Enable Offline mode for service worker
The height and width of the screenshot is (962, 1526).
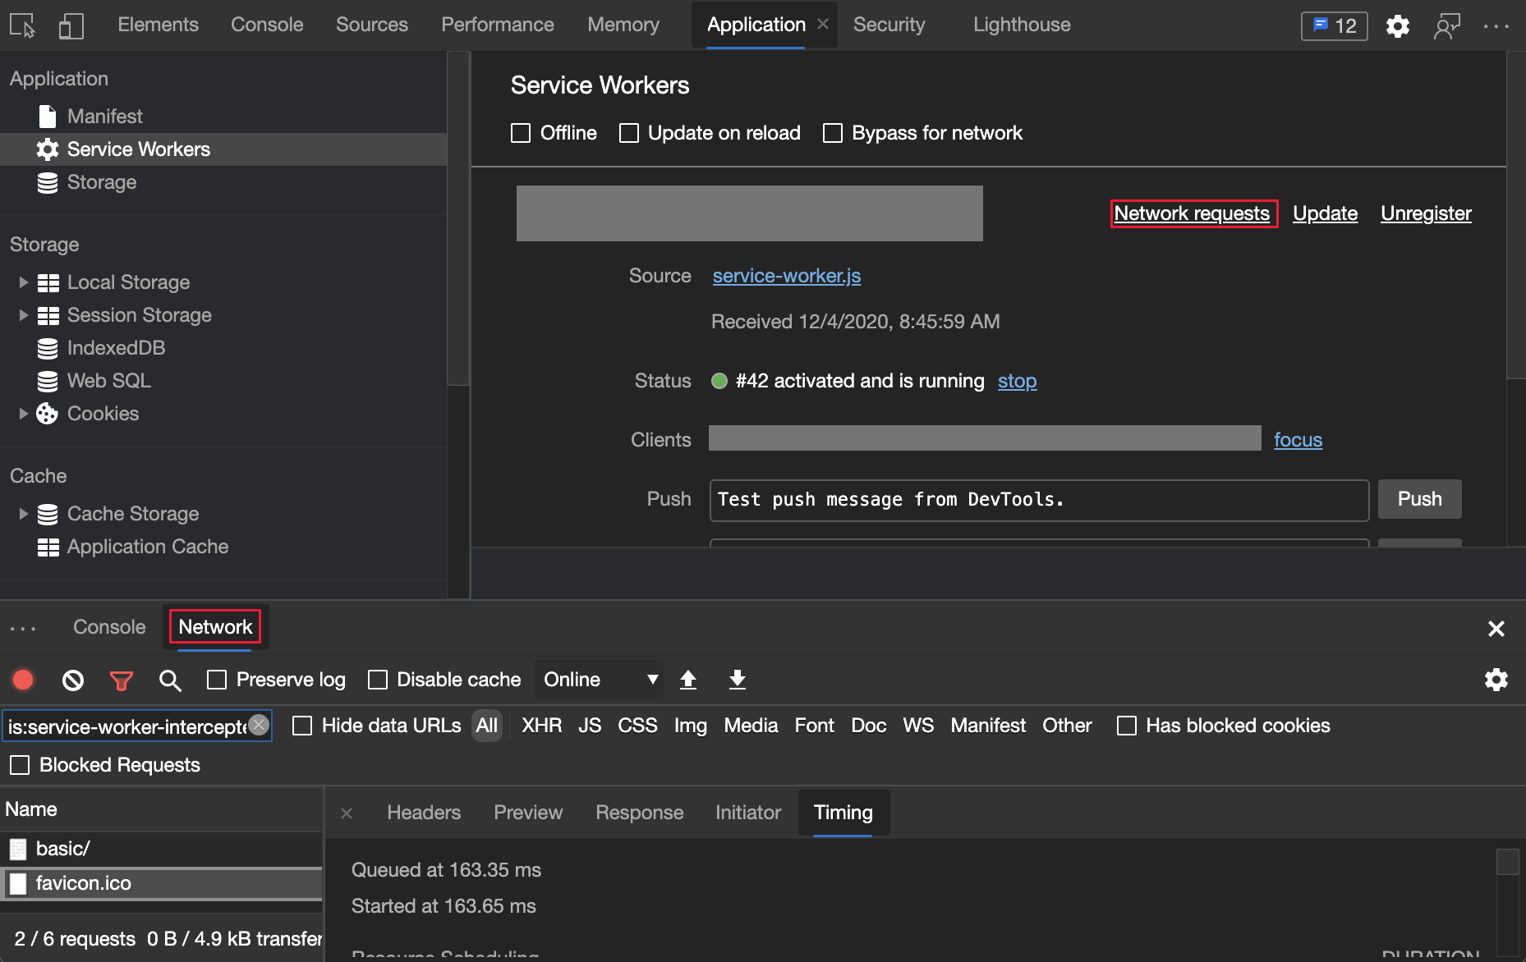(521, 132)
